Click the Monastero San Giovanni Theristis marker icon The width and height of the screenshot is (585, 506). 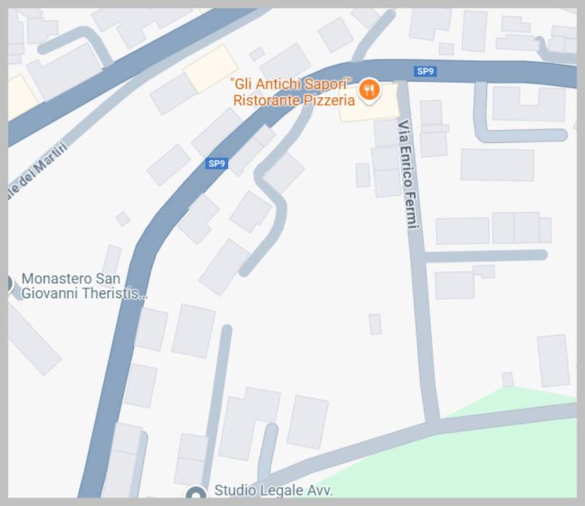[x=10, y=285]
